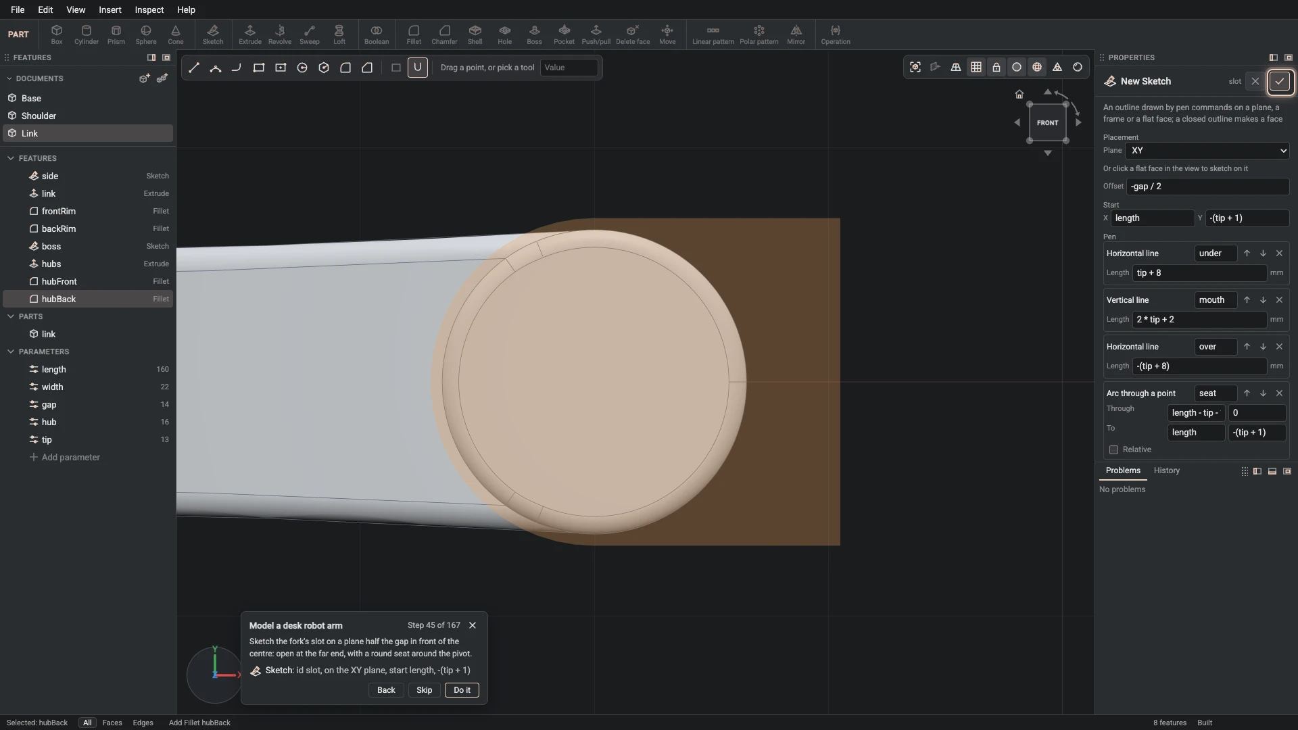The width and height of the screenshot is (1298, 730).
Task: Open the Inspect menu
Action: click(x=149, y=9)
